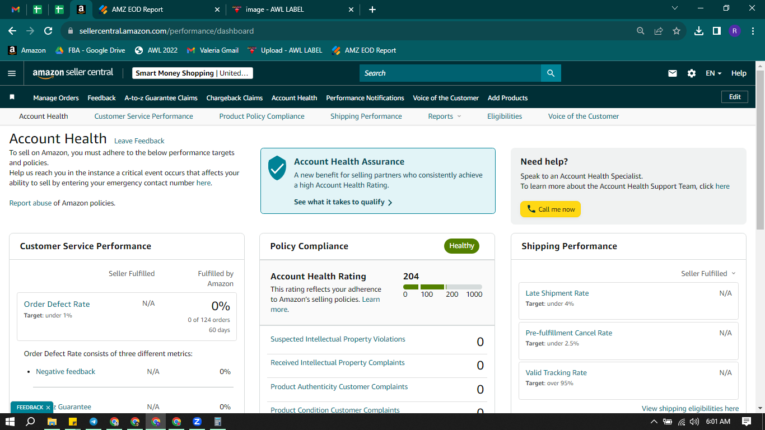Open Suspected Intellectual Property Violations
Screen dimensions: 765x430
coord(338,339)
